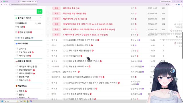The image size is (183, 103).
Task: Tick checkbox for 안녕하세요 post
Action: (x=48, y=72)
